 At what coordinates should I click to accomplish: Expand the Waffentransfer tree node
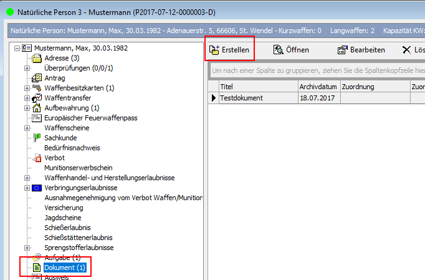coord(27,98)
